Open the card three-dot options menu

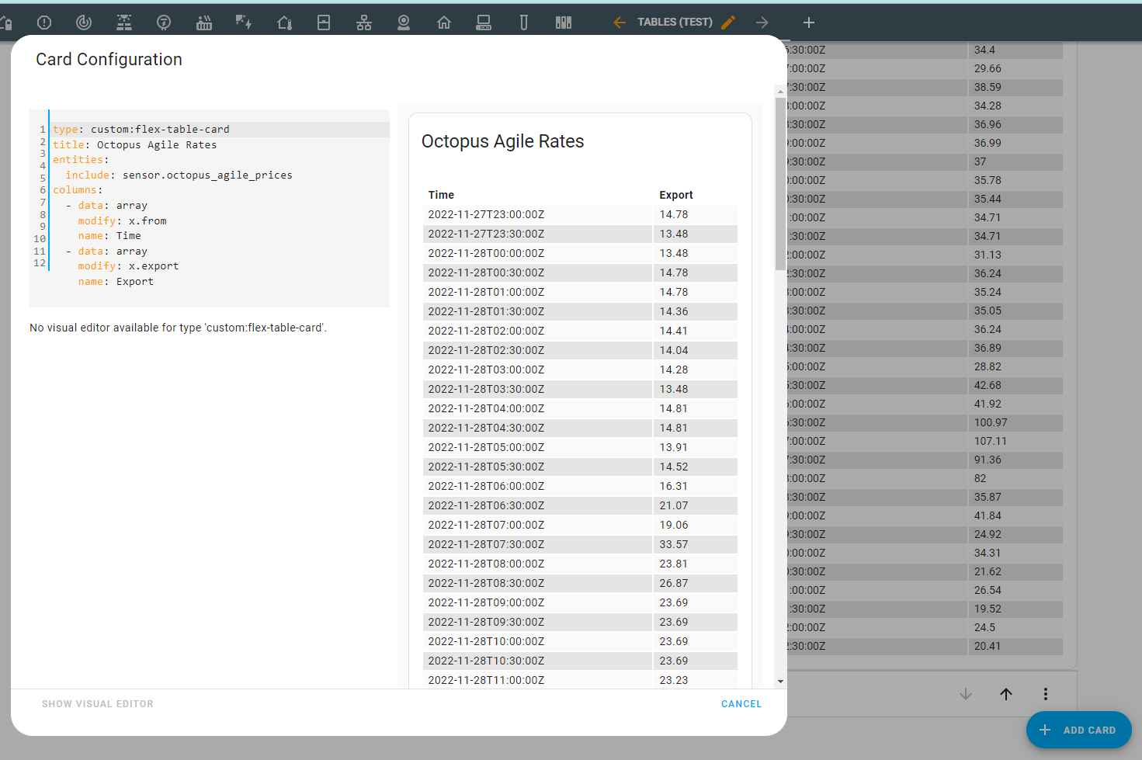[x=1046, y=694]
